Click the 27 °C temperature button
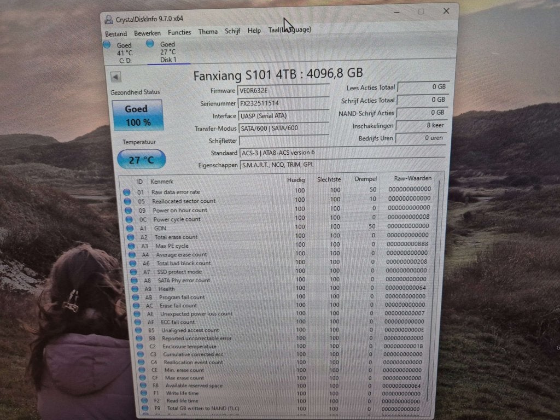The image size is (560, 420). [142, 160]
